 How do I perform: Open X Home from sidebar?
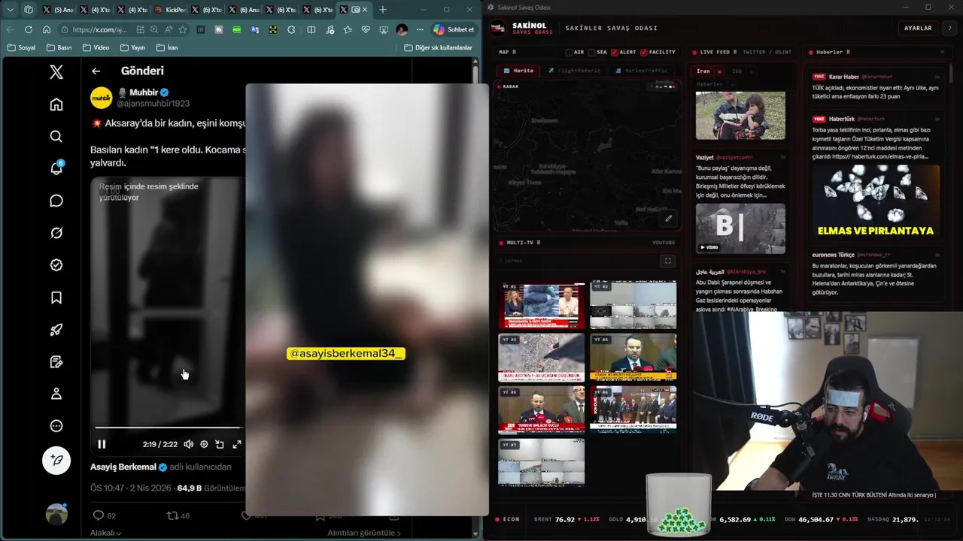(56, 104)
